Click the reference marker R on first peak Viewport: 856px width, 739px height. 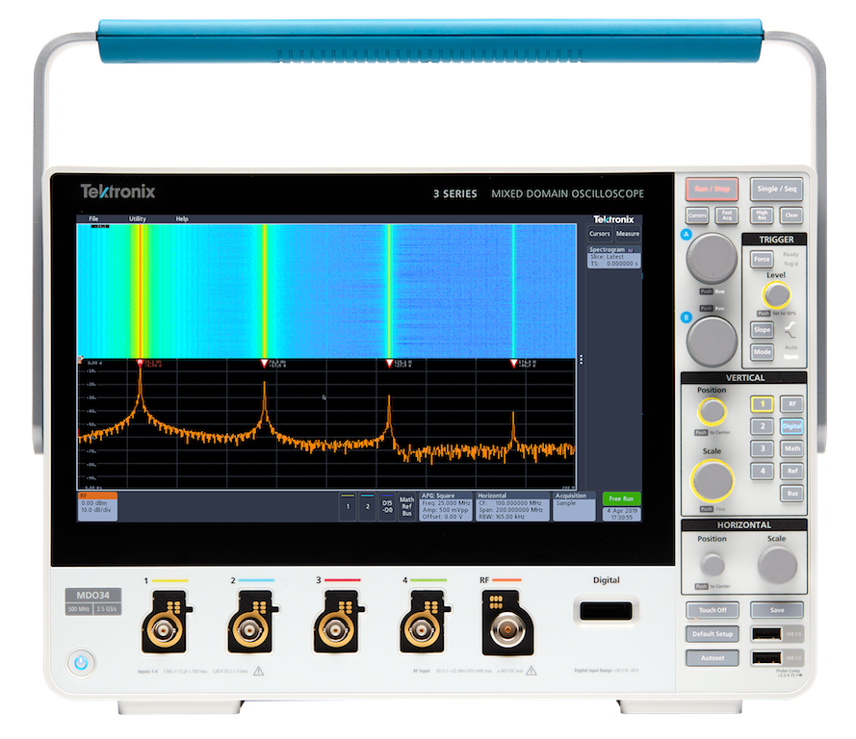140,363
